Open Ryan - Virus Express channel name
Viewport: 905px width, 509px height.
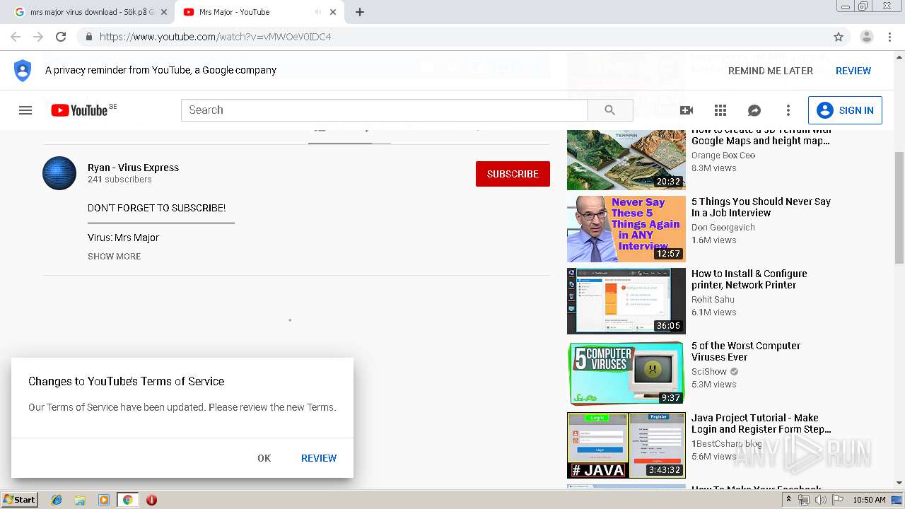click(133, 168)
